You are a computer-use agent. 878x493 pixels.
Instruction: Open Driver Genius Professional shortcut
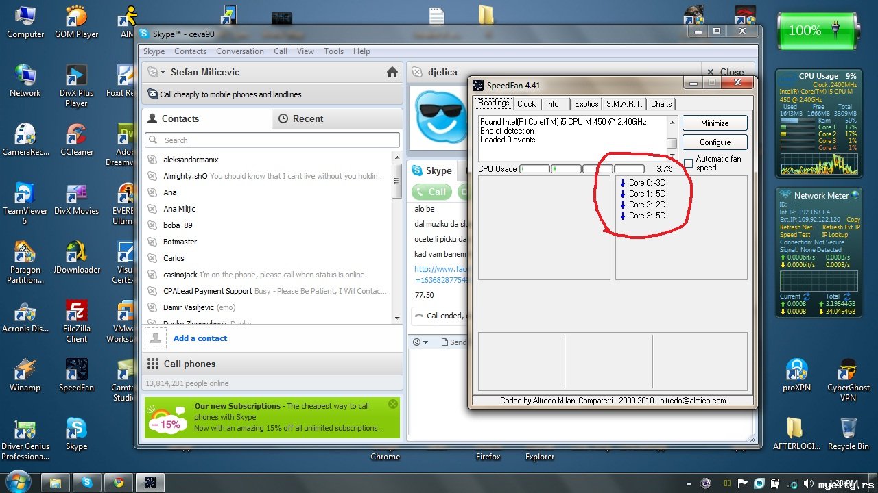25,439
